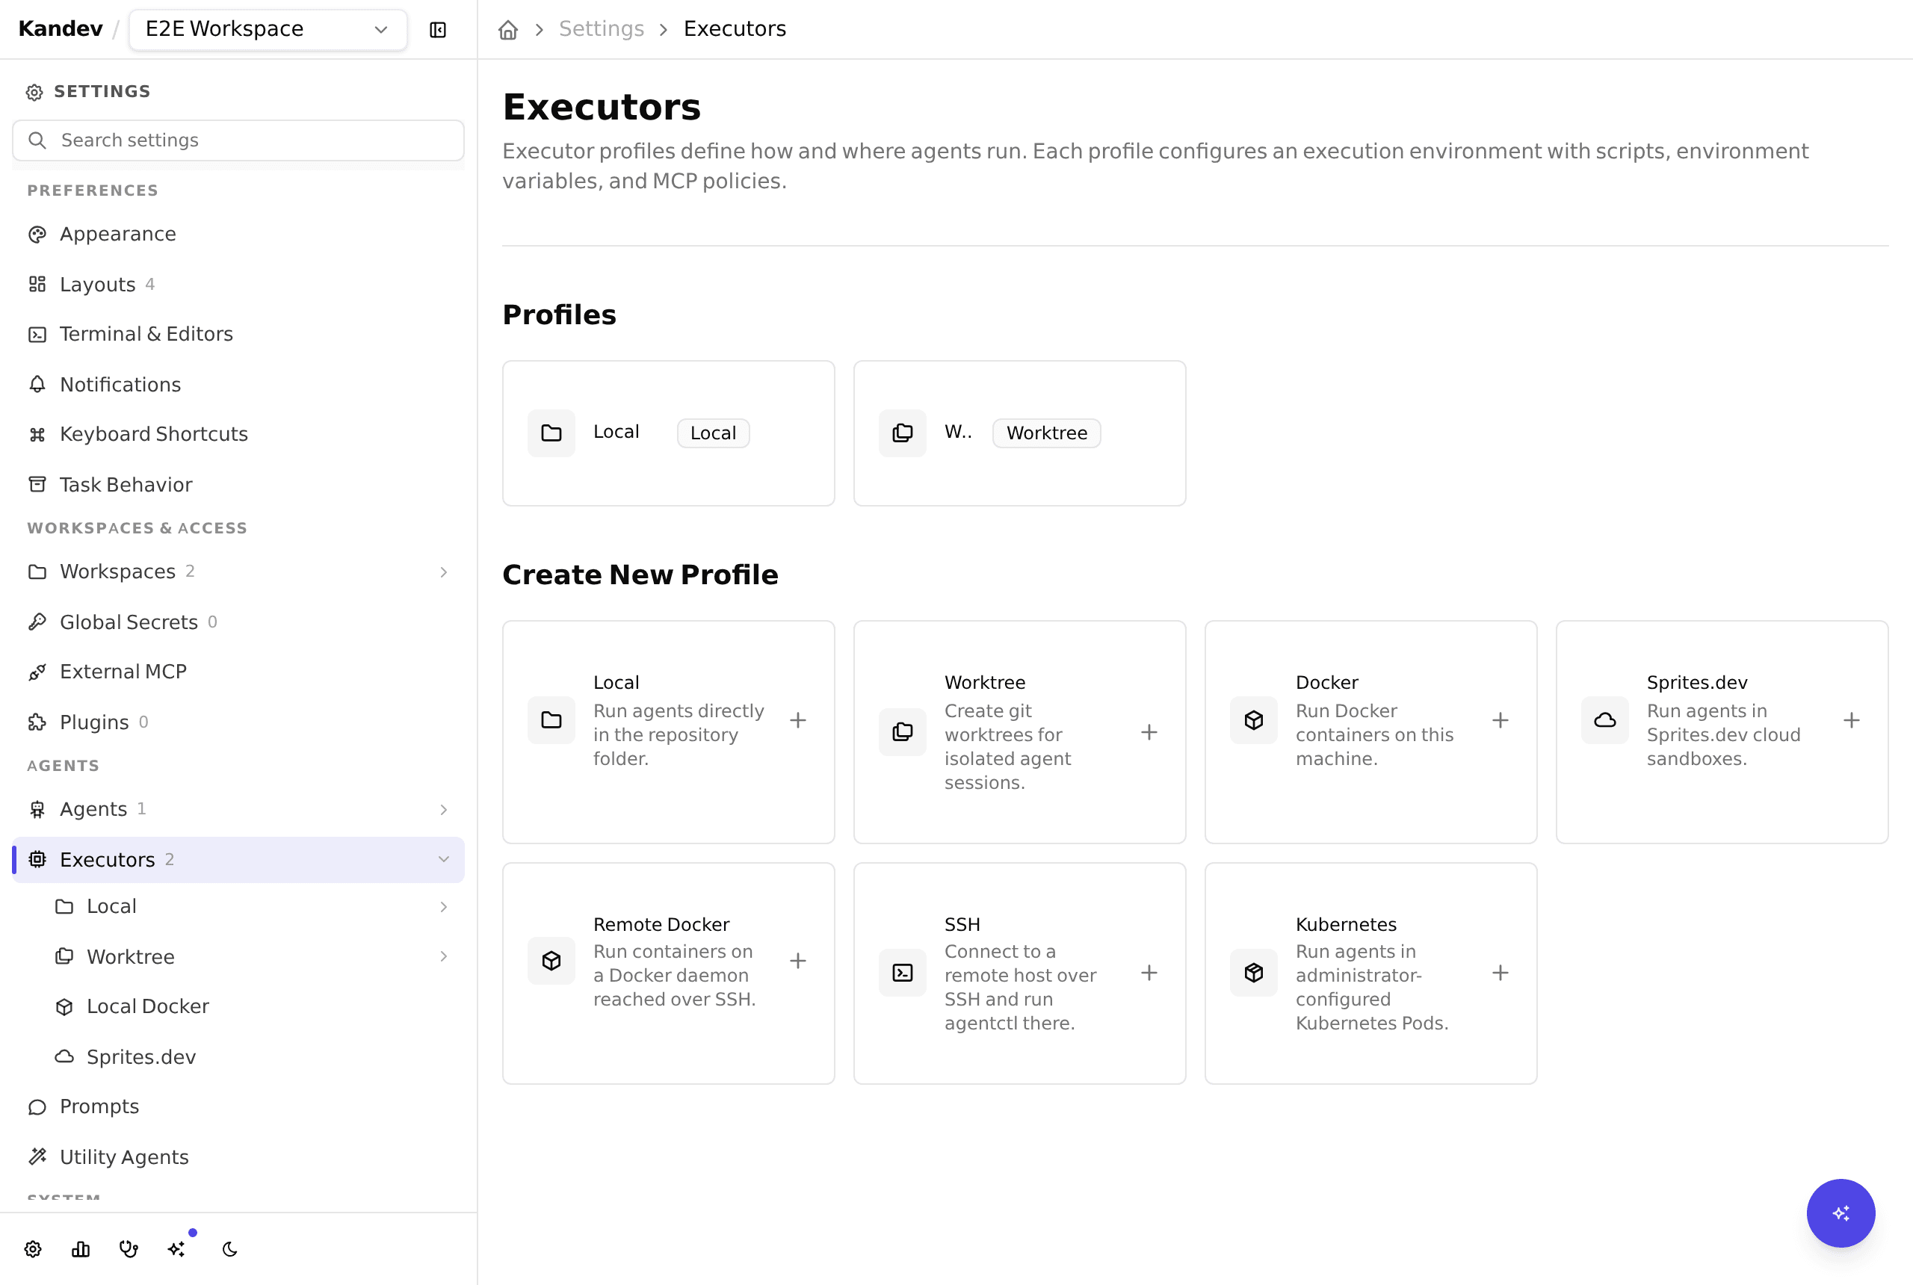1913x1285 pixels.
Task: Click the Docker cube icon in create card
Action: (x=1254, y=720)
